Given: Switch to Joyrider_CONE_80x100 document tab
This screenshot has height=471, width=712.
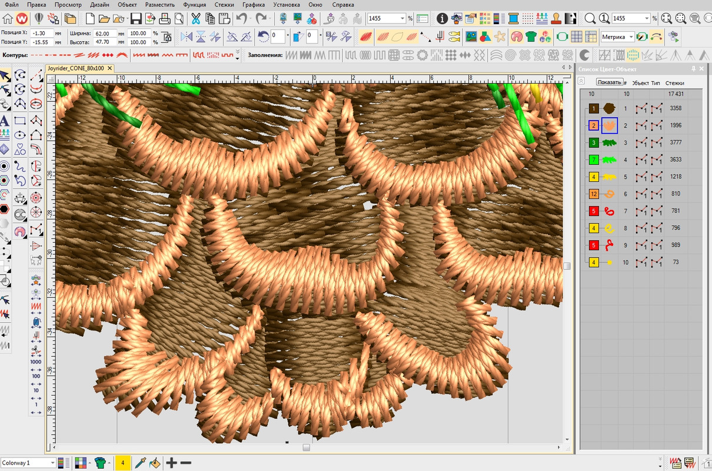Looking at the screenshot, I should (75, 68).
